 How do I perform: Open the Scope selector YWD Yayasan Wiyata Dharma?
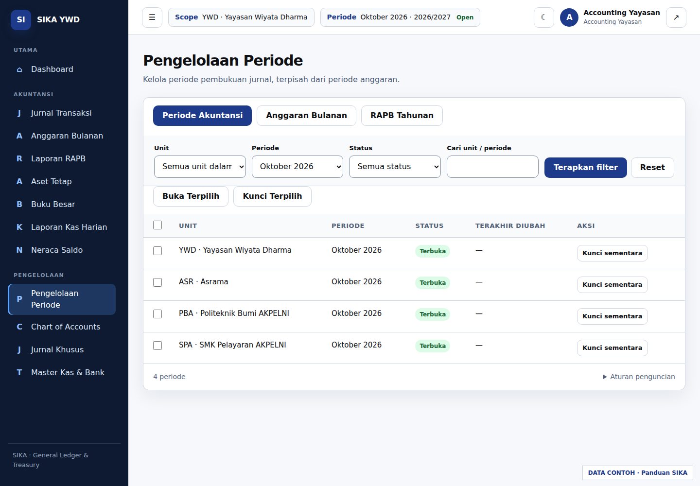(241, 17)
